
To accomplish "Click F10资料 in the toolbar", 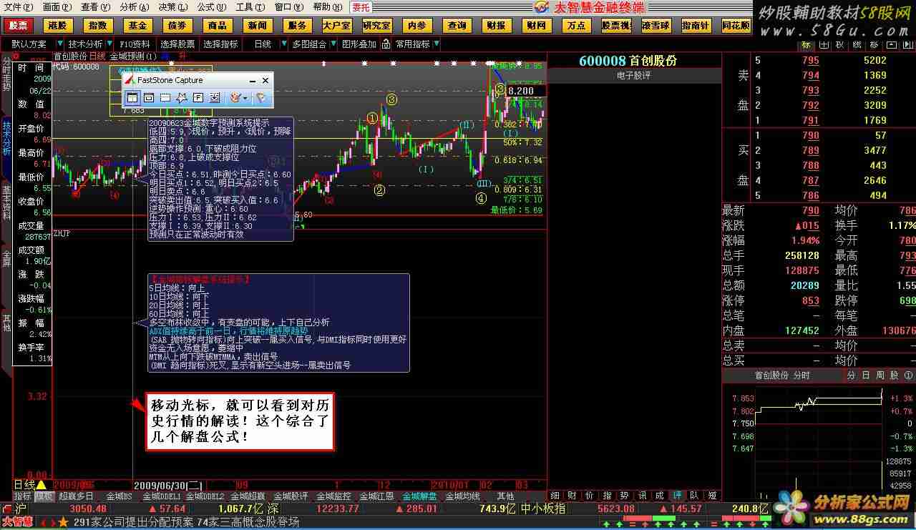I will (x=135, y=44).
